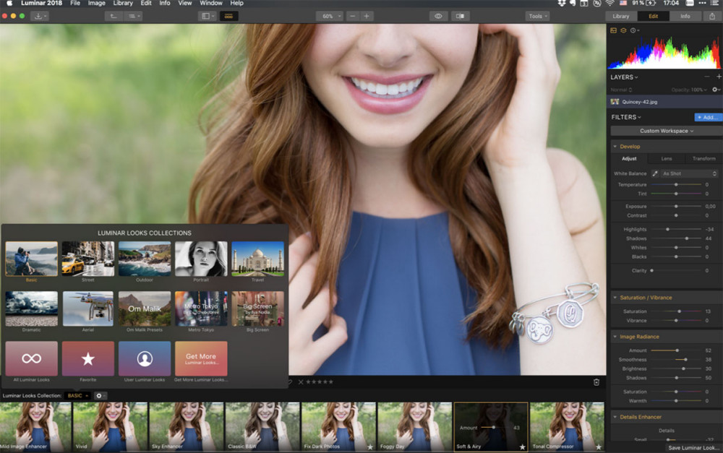Image resolution: width=723 pixels, height=453 pixels.
Task: Click the eye preview icon in toolbar
Action: tap(438, 16)
